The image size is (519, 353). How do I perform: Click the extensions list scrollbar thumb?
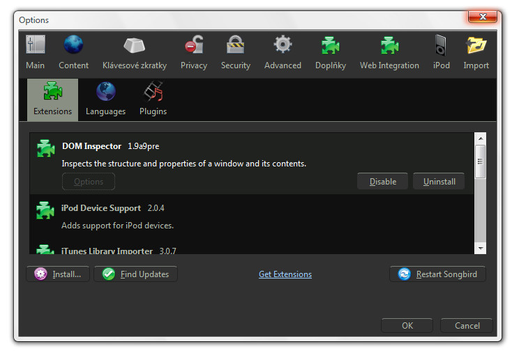(x=480, y=162)
